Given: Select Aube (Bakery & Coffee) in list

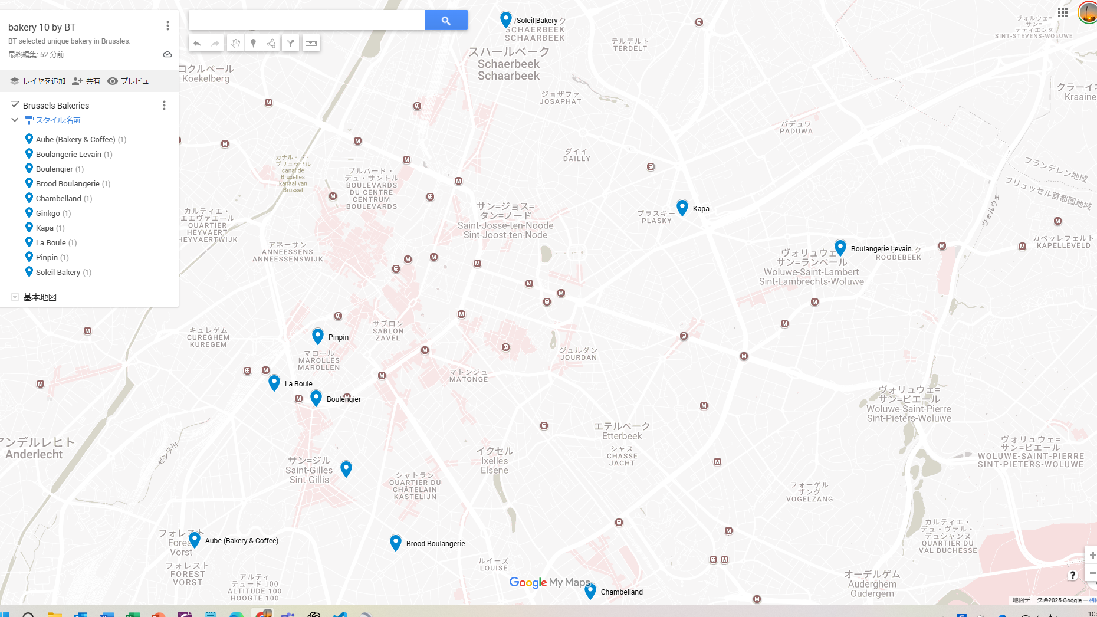Looking at the screenshot, I should 75,140.
